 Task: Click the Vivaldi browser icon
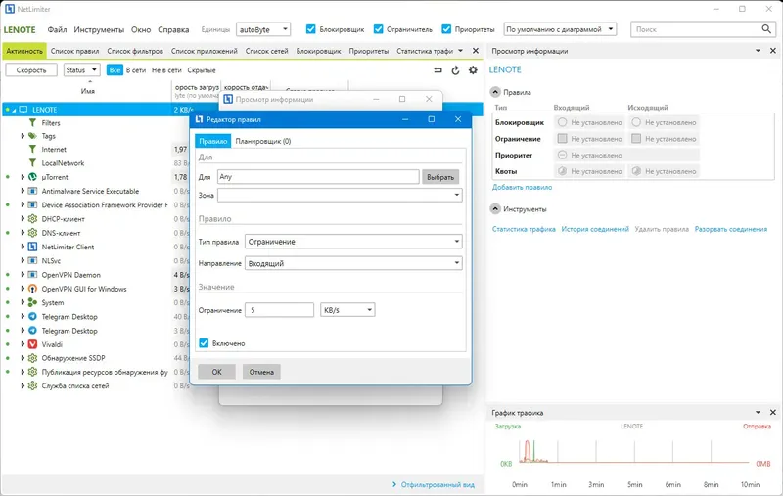32,344
